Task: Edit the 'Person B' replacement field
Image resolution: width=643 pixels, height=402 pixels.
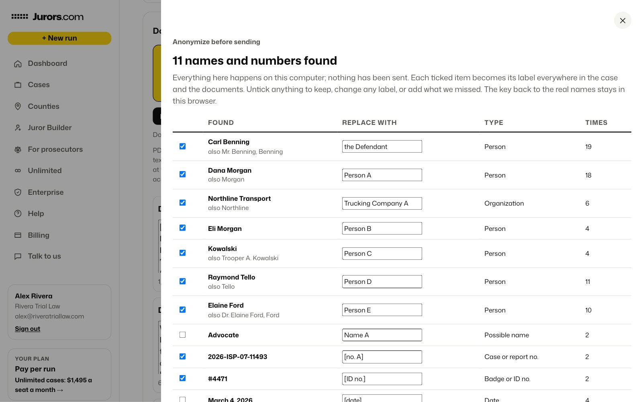Action: [382, 229]
